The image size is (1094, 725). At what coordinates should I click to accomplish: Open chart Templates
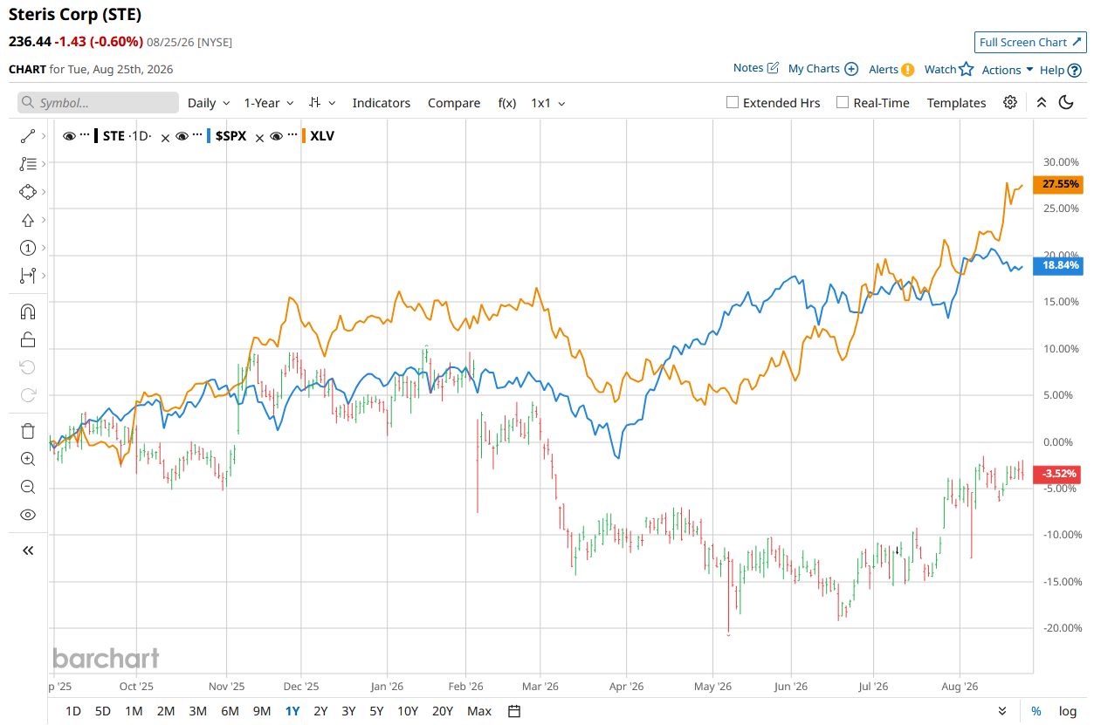click(956, 103)
